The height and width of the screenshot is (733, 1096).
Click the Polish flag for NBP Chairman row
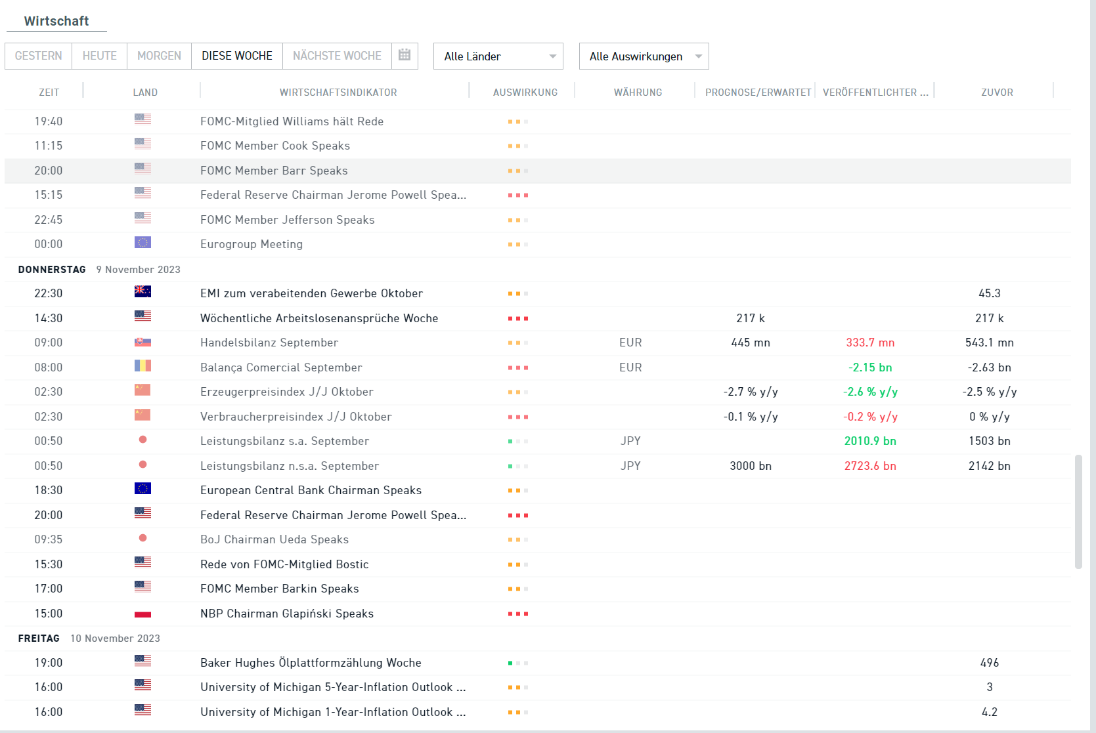click(142, 614)
